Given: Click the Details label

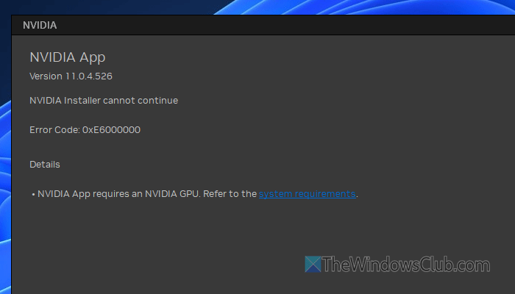Looking at the screenshot, I should click(x=45, y=164).
